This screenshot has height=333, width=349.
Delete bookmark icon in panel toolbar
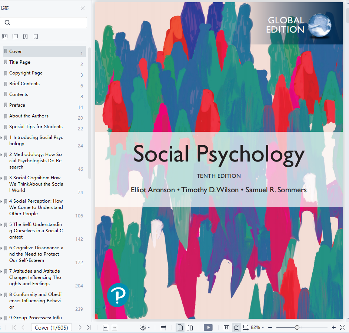tap(36, 37)
